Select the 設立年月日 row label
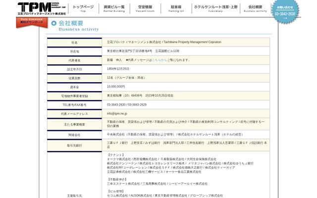 click(74, 69)
